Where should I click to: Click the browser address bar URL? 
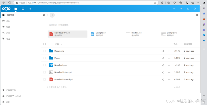(53, 3)
